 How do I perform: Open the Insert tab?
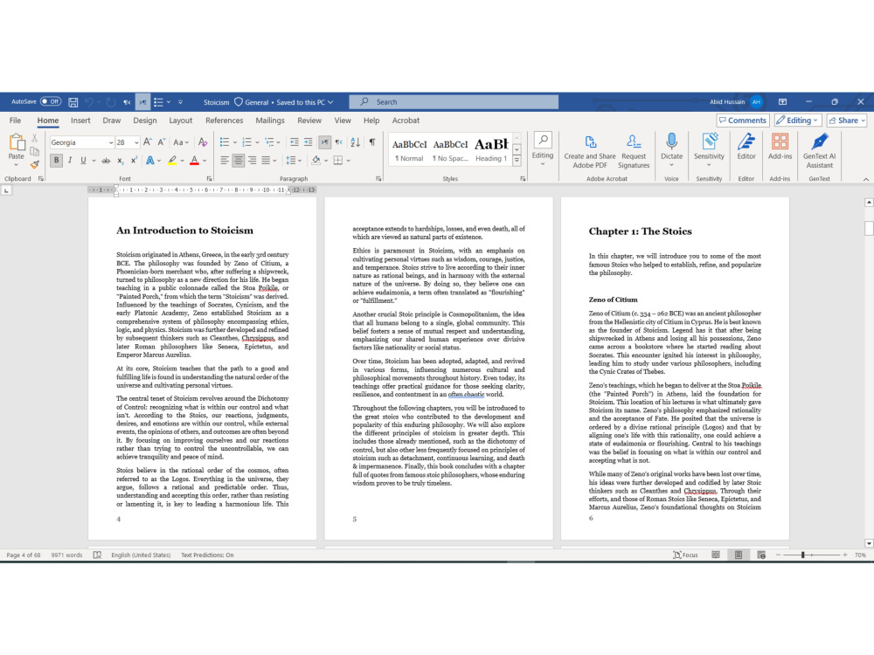coord(80,121)
